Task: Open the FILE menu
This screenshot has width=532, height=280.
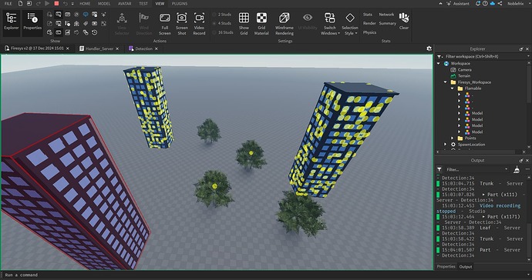Action: (8, 3)
